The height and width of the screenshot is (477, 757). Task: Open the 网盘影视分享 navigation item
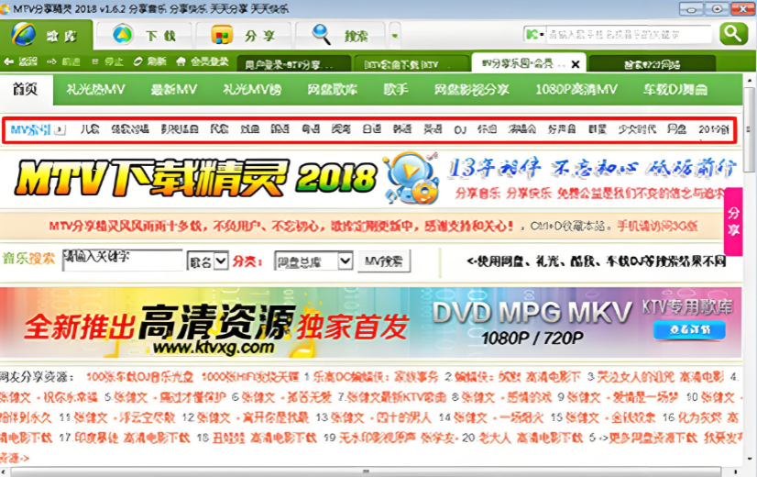(x=471, y=89)
